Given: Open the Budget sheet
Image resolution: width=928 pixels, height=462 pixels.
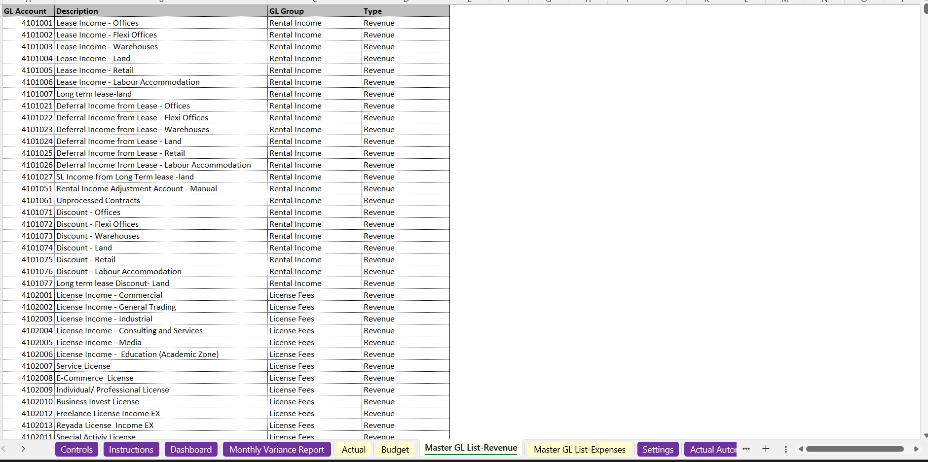Looking at the screenshot, I should pyautogui.click(x=395, y=449).
